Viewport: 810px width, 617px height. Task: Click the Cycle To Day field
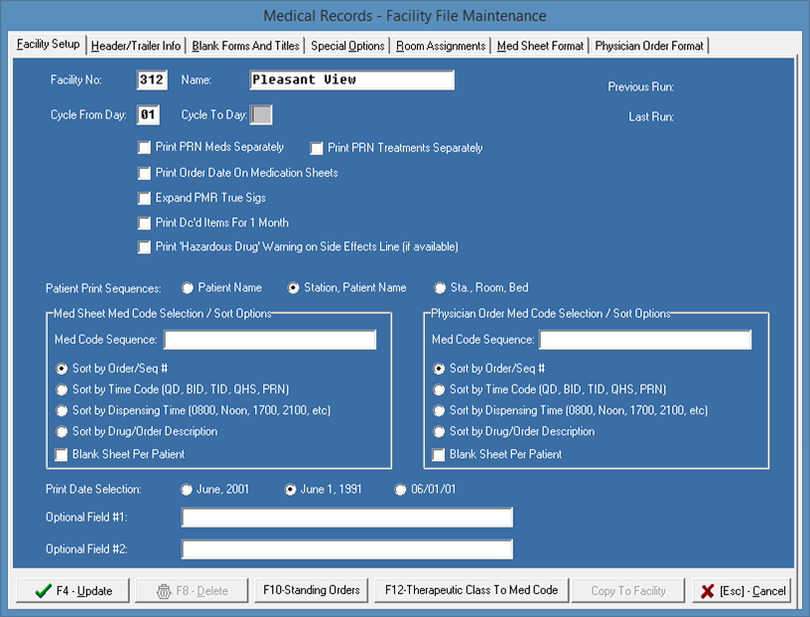pyautogui.click(x=261, y=115)
